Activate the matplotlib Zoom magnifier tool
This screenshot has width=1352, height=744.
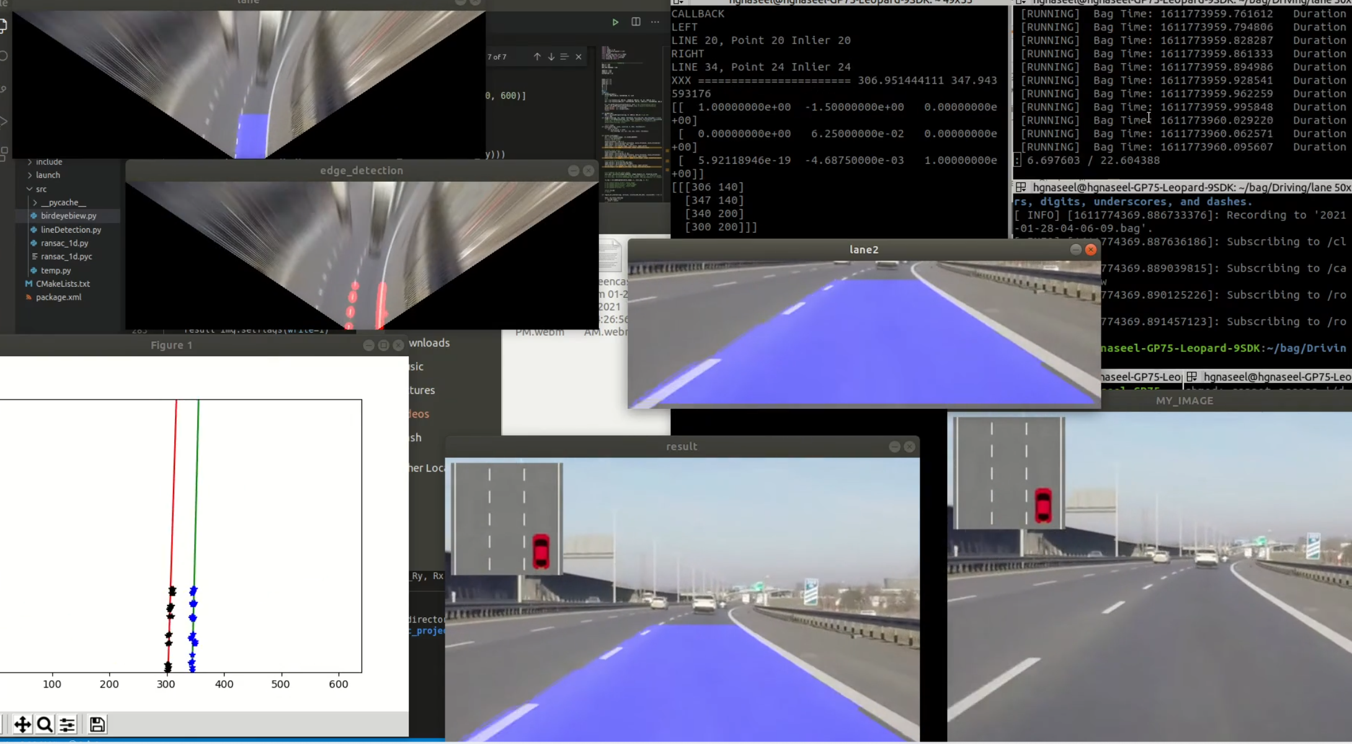click(x=45, y=724)
